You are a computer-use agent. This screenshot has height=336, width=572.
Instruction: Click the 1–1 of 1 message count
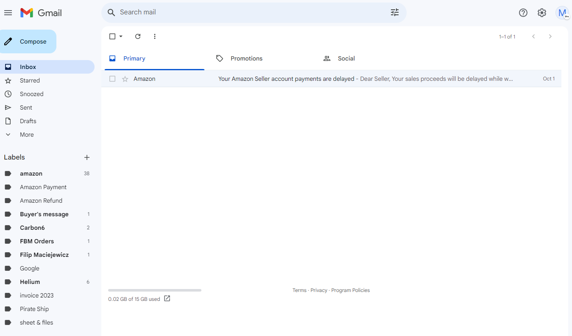[507, 37]
